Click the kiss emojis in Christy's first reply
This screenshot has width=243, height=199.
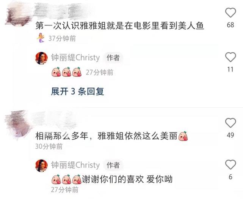[x=67, y=72]
